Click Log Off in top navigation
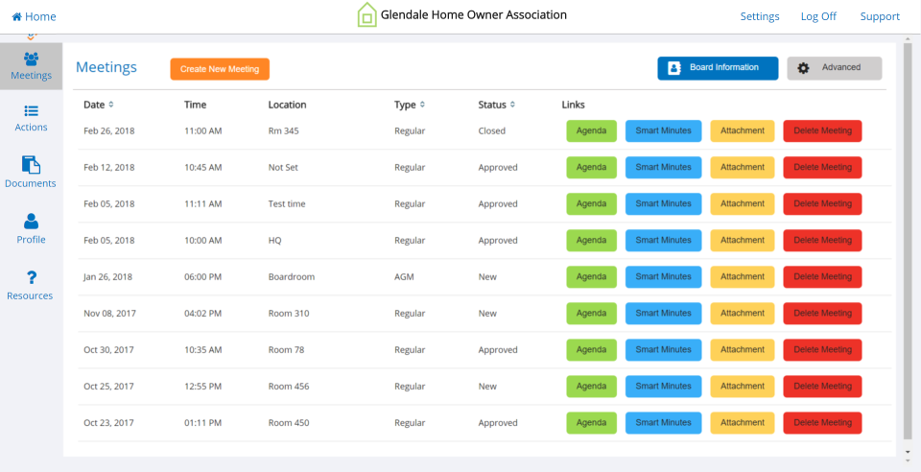 (818, 16)
